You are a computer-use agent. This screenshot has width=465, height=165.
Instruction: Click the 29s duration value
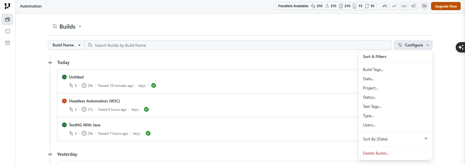click(x=90, y=134)
